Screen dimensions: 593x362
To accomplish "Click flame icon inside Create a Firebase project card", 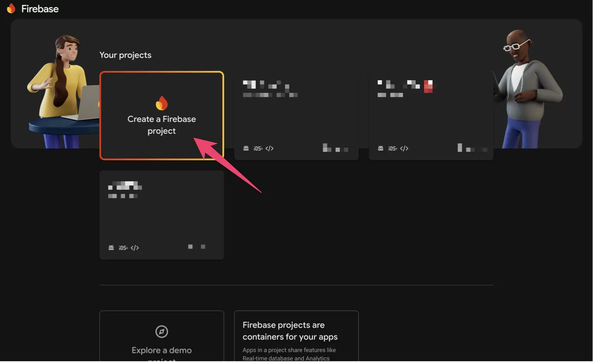I will 161,103.
